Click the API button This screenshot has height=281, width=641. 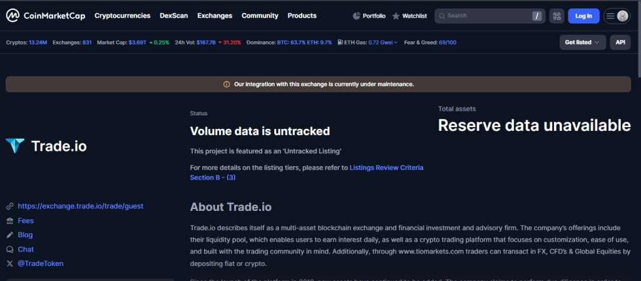(620, 43)
